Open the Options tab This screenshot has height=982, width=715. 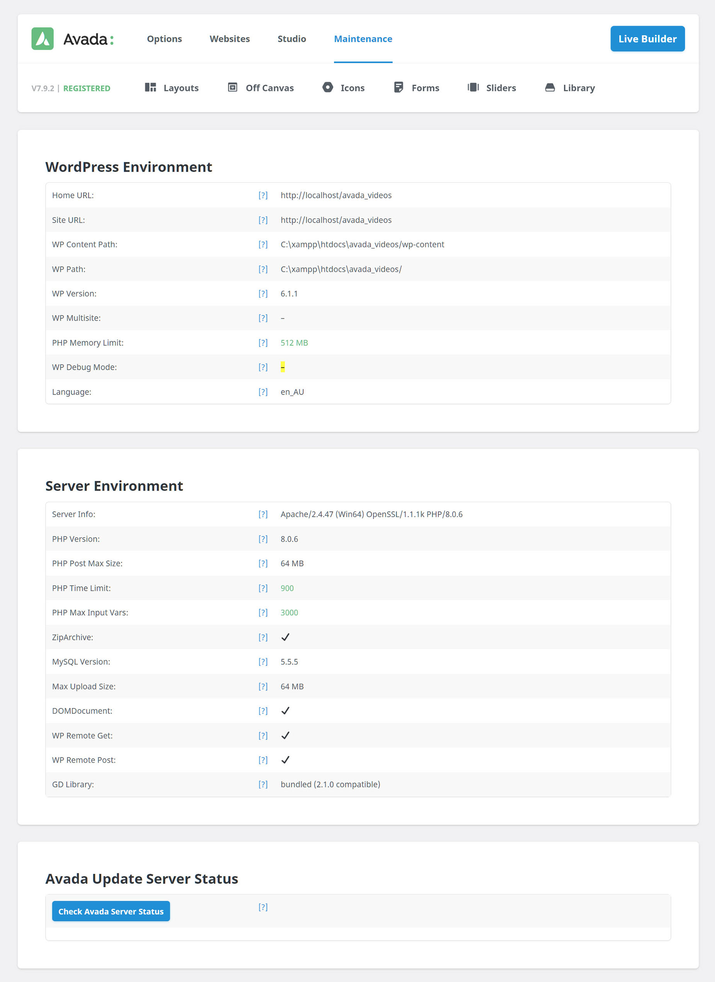(164, 39)
